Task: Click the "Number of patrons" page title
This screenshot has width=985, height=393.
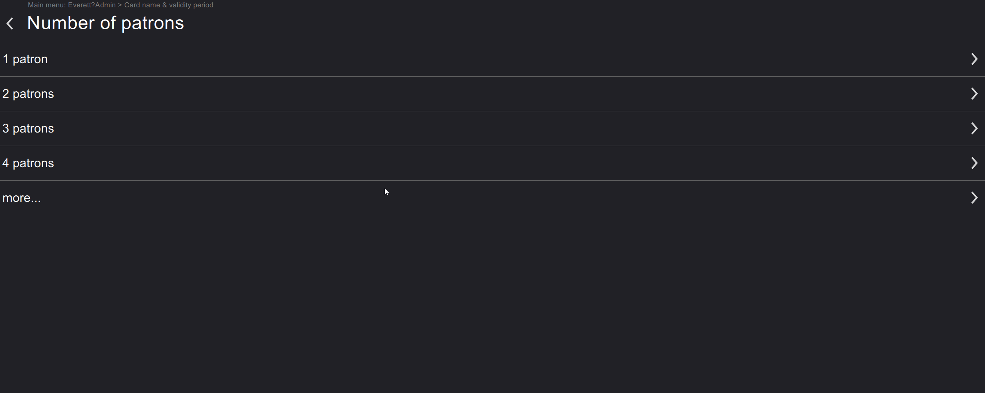Action: click(x=106, y=23)
